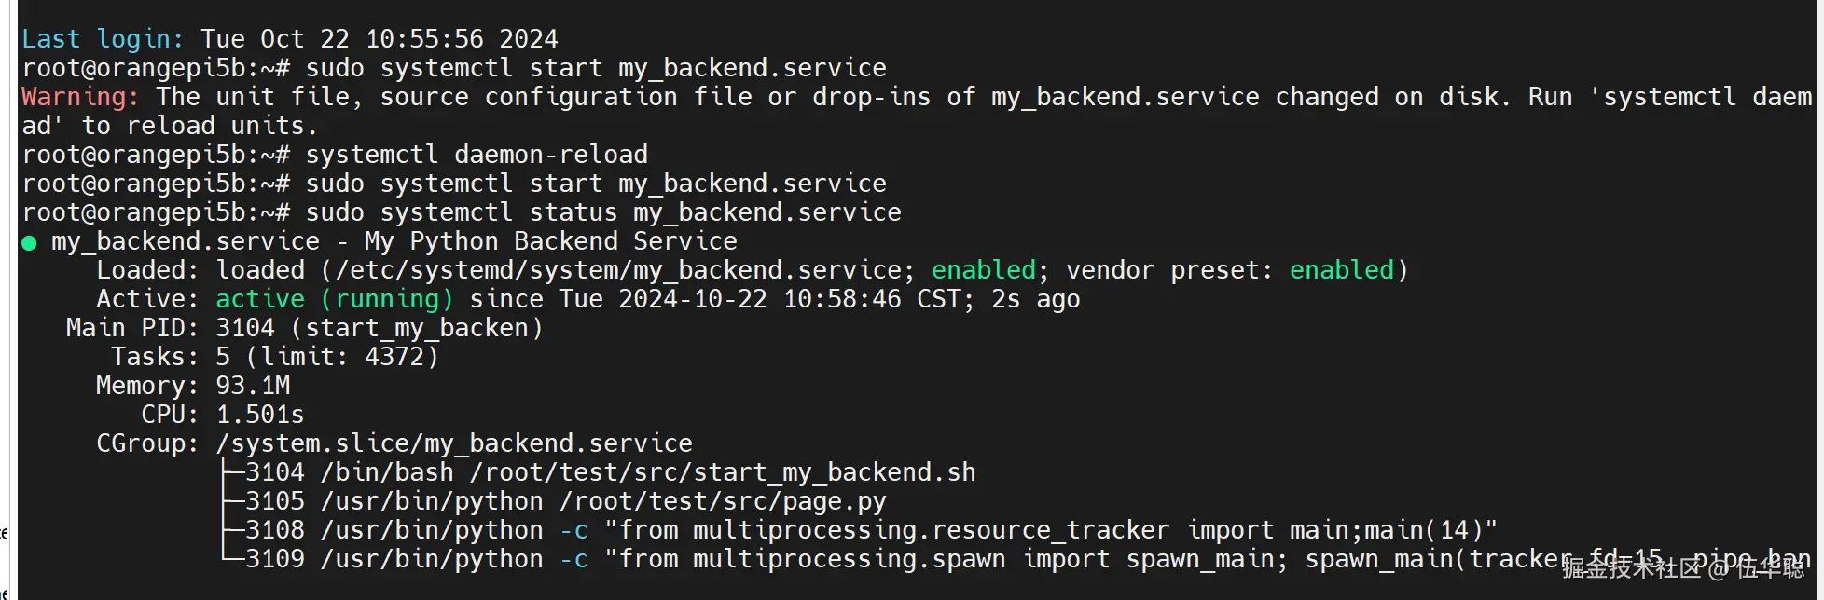Click the vendor preset 'enabled' text
Screen dimensions: 1824x600
pos(1342,270)
